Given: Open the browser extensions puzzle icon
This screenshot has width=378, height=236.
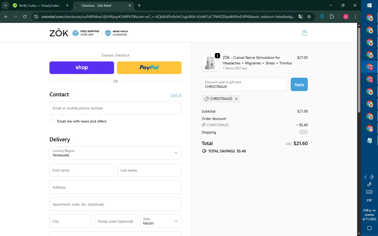Looking at the screenshot, I should (332, 17).
